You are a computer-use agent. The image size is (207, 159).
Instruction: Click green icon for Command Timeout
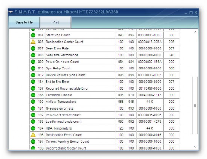pyautogui.click(x=33, y=95)
